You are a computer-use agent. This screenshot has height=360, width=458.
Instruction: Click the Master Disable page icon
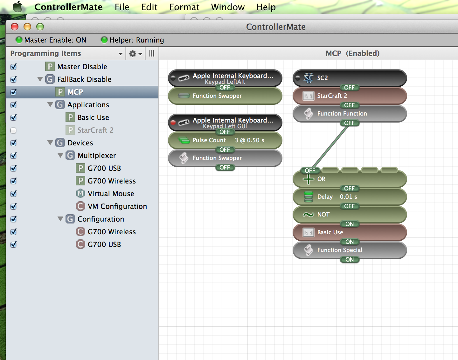tap(50, 67)
